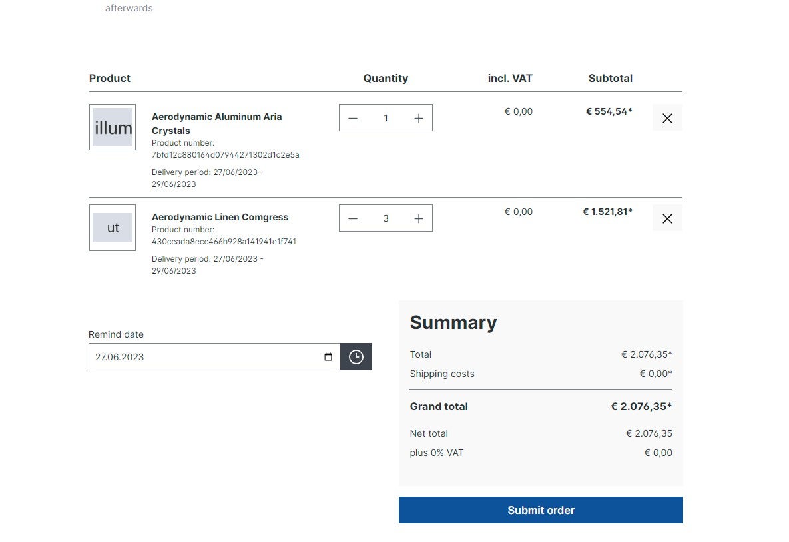Open Aerodynamic Linen Comgress product link

click(220, 217)
